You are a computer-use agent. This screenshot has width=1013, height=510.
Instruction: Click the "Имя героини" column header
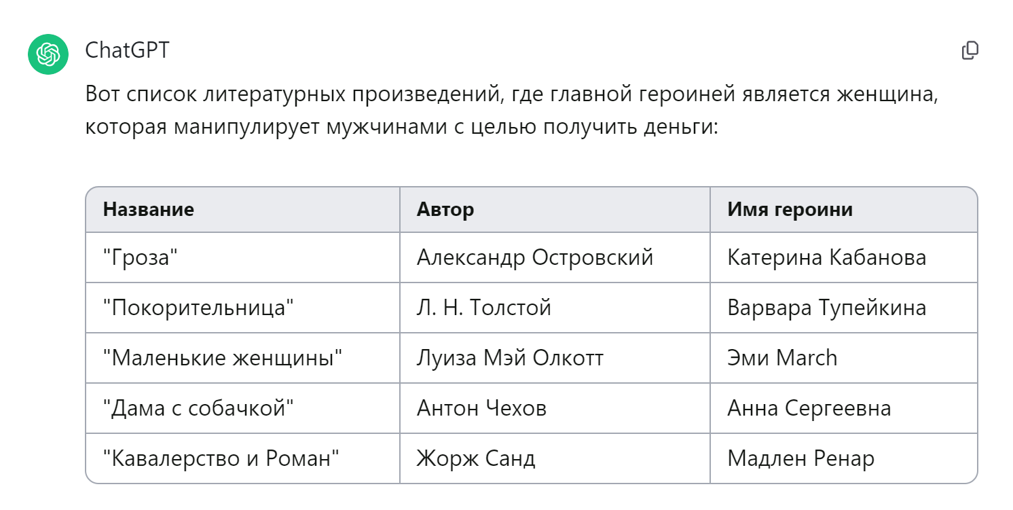(x=790, y=209)
